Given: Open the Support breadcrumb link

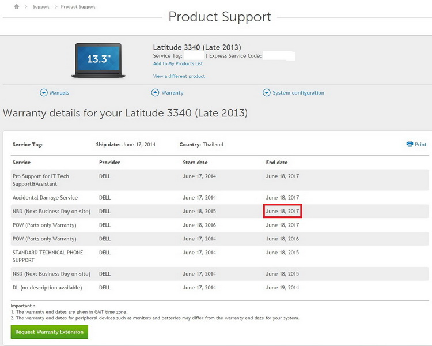Looking at the screenshot, I should [x=41, y=7].
